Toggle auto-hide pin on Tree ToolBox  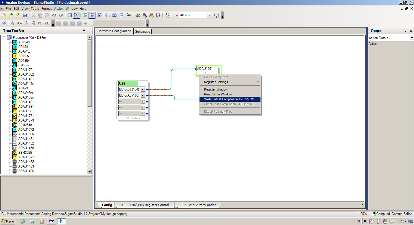pos(84,31)
